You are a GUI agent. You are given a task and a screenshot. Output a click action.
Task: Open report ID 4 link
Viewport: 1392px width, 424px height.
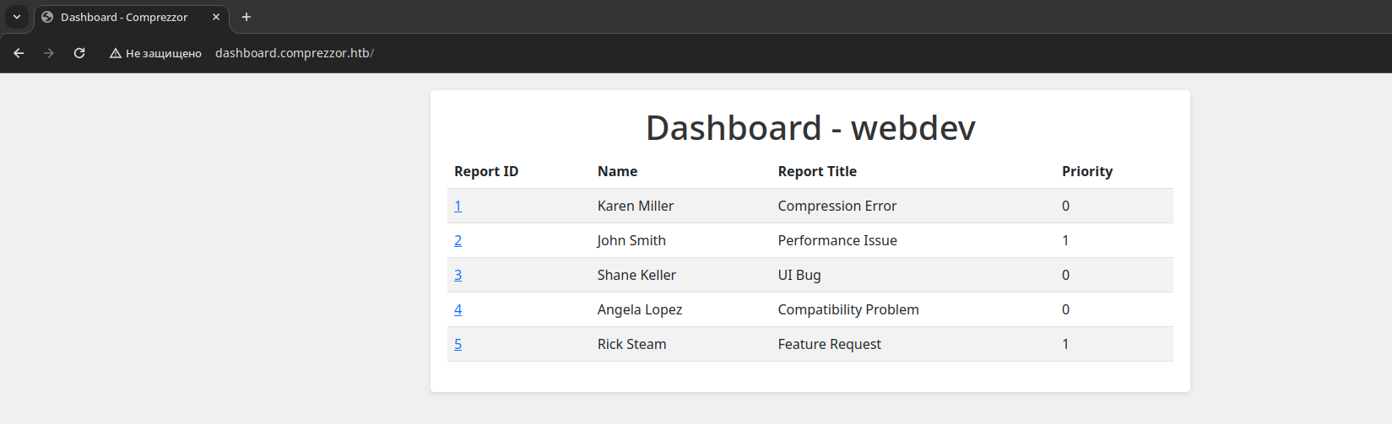point(458,309)
